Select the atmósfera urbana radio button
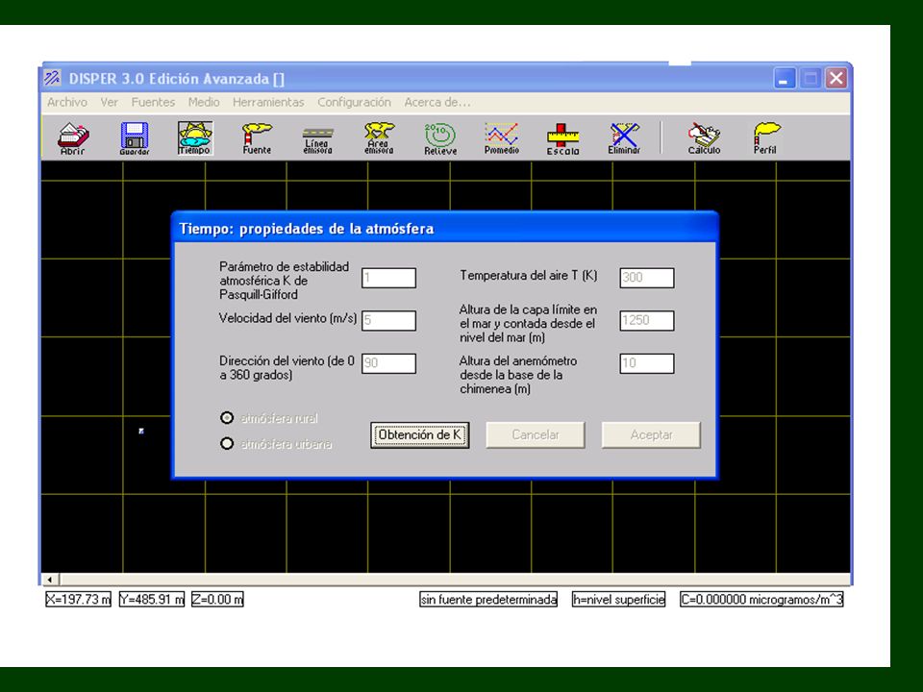The width and height of the screenshot is (923, 692). (x=227, y=444)
